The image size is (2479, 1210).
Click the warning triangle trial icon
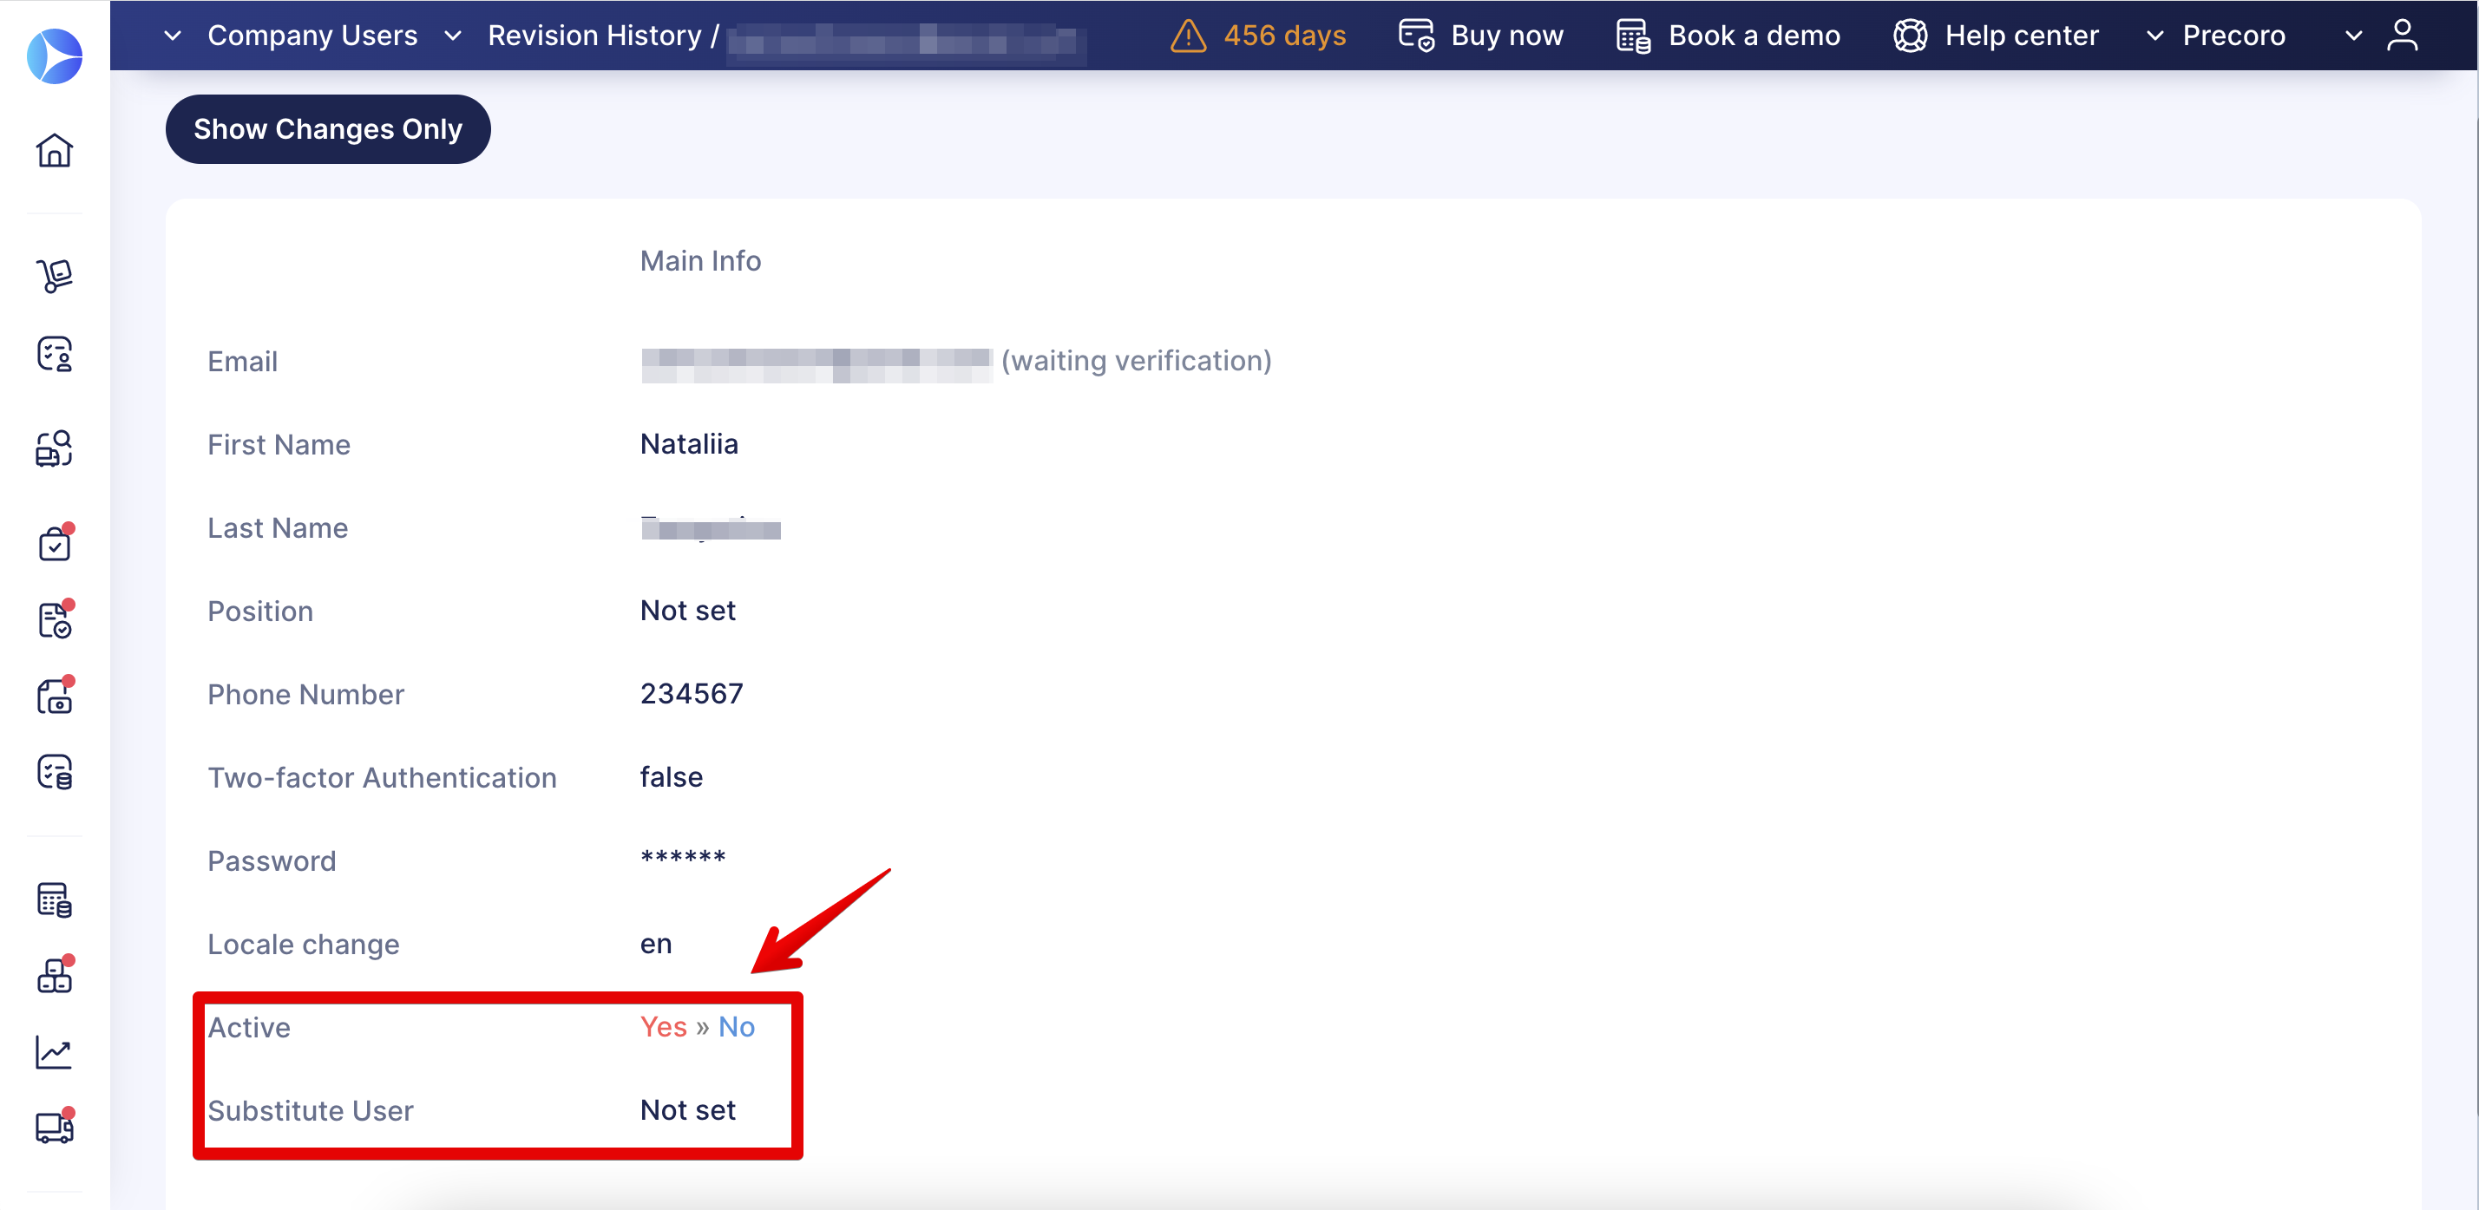(x=1189, y=36)
